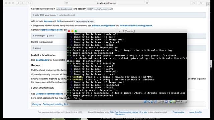Viewport: 214px width, 120px height.
Task: Click the terminal prompt line 'sh-4.3#'
Action: (74, 98)
